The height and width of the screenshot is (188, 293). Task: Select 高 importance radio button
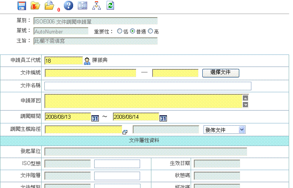(x=151, y=32)
